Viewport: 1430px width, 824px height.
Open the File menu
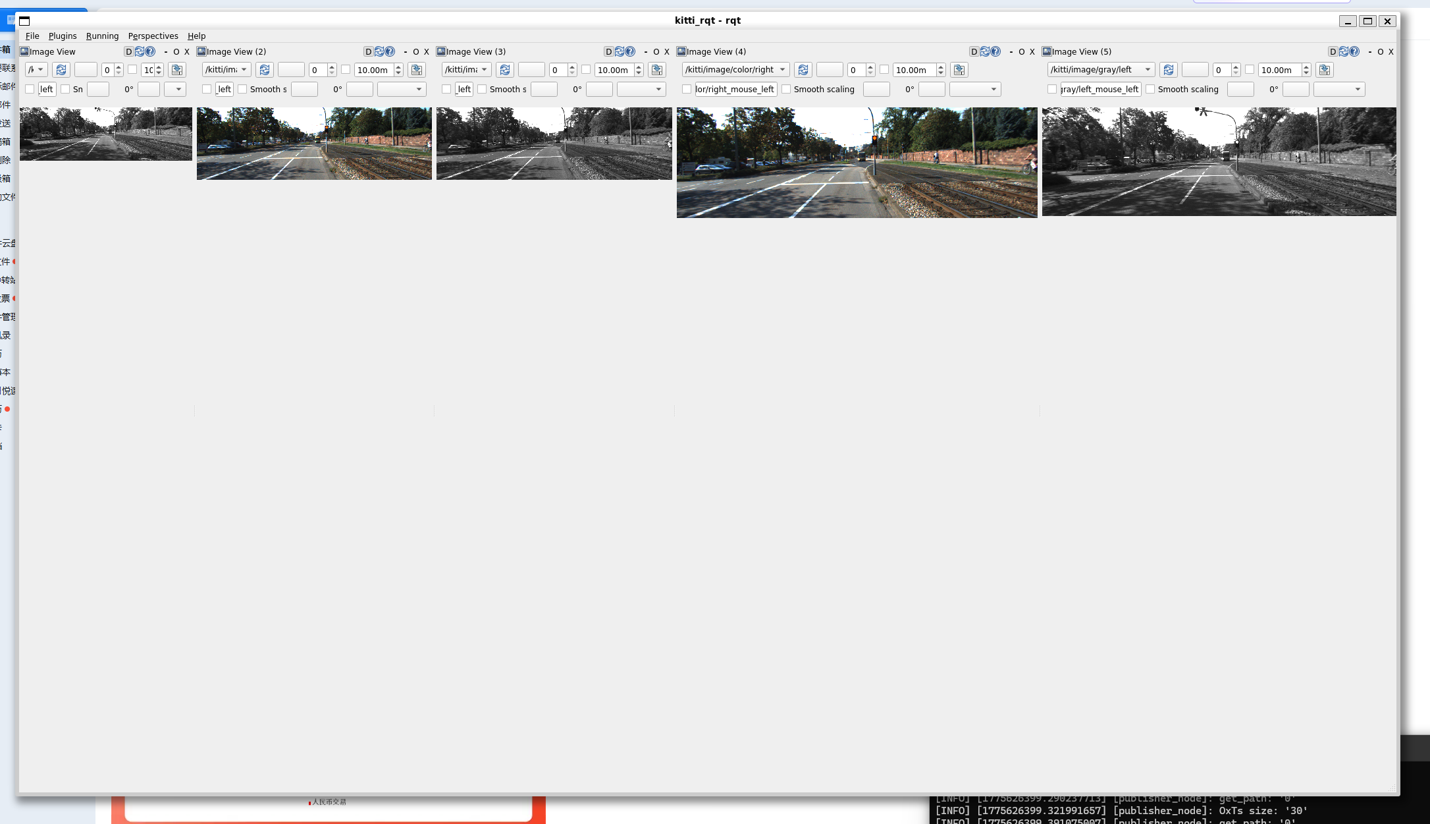32,36
